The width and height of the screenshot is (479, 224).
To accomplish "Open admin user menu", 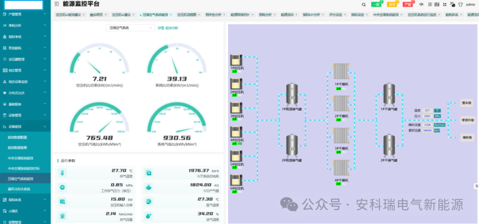I will pyautogui.click(x=471, y=4).
